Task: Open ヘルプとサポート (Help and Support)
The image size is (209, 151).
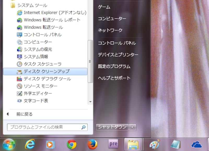Action: (x=114, y=78)
